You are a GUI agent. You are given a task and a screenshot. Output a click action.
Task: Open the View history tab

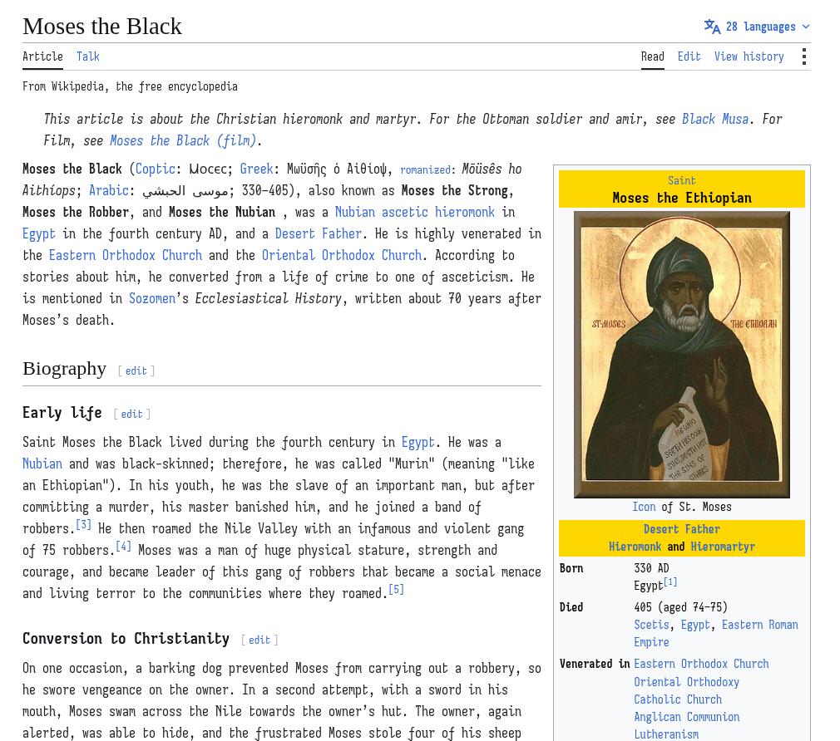(749, 56)
